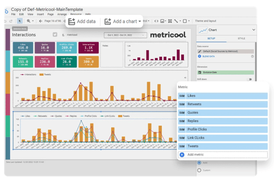Click the Add metric button

coord(223,154)
